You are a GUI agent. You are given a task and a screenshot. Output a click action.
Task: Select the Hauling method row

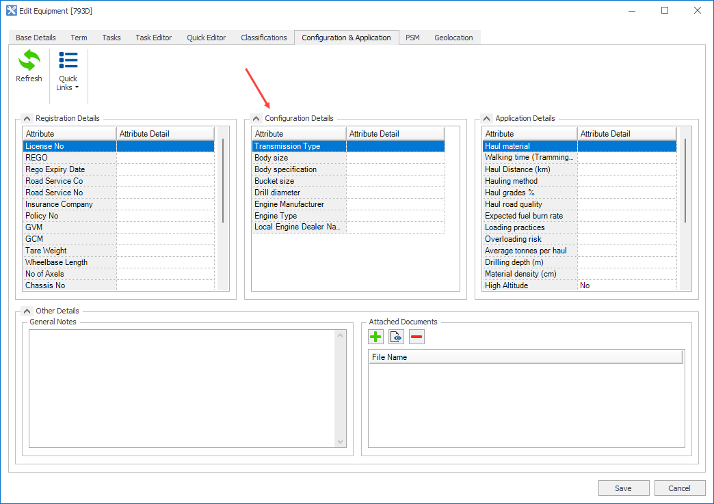point(580,181)
